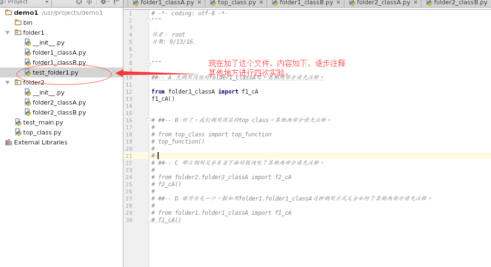Click the Collapse All icon in Project panel
The width and height of the screenshot is (491, 267).
tap(89, 2)
